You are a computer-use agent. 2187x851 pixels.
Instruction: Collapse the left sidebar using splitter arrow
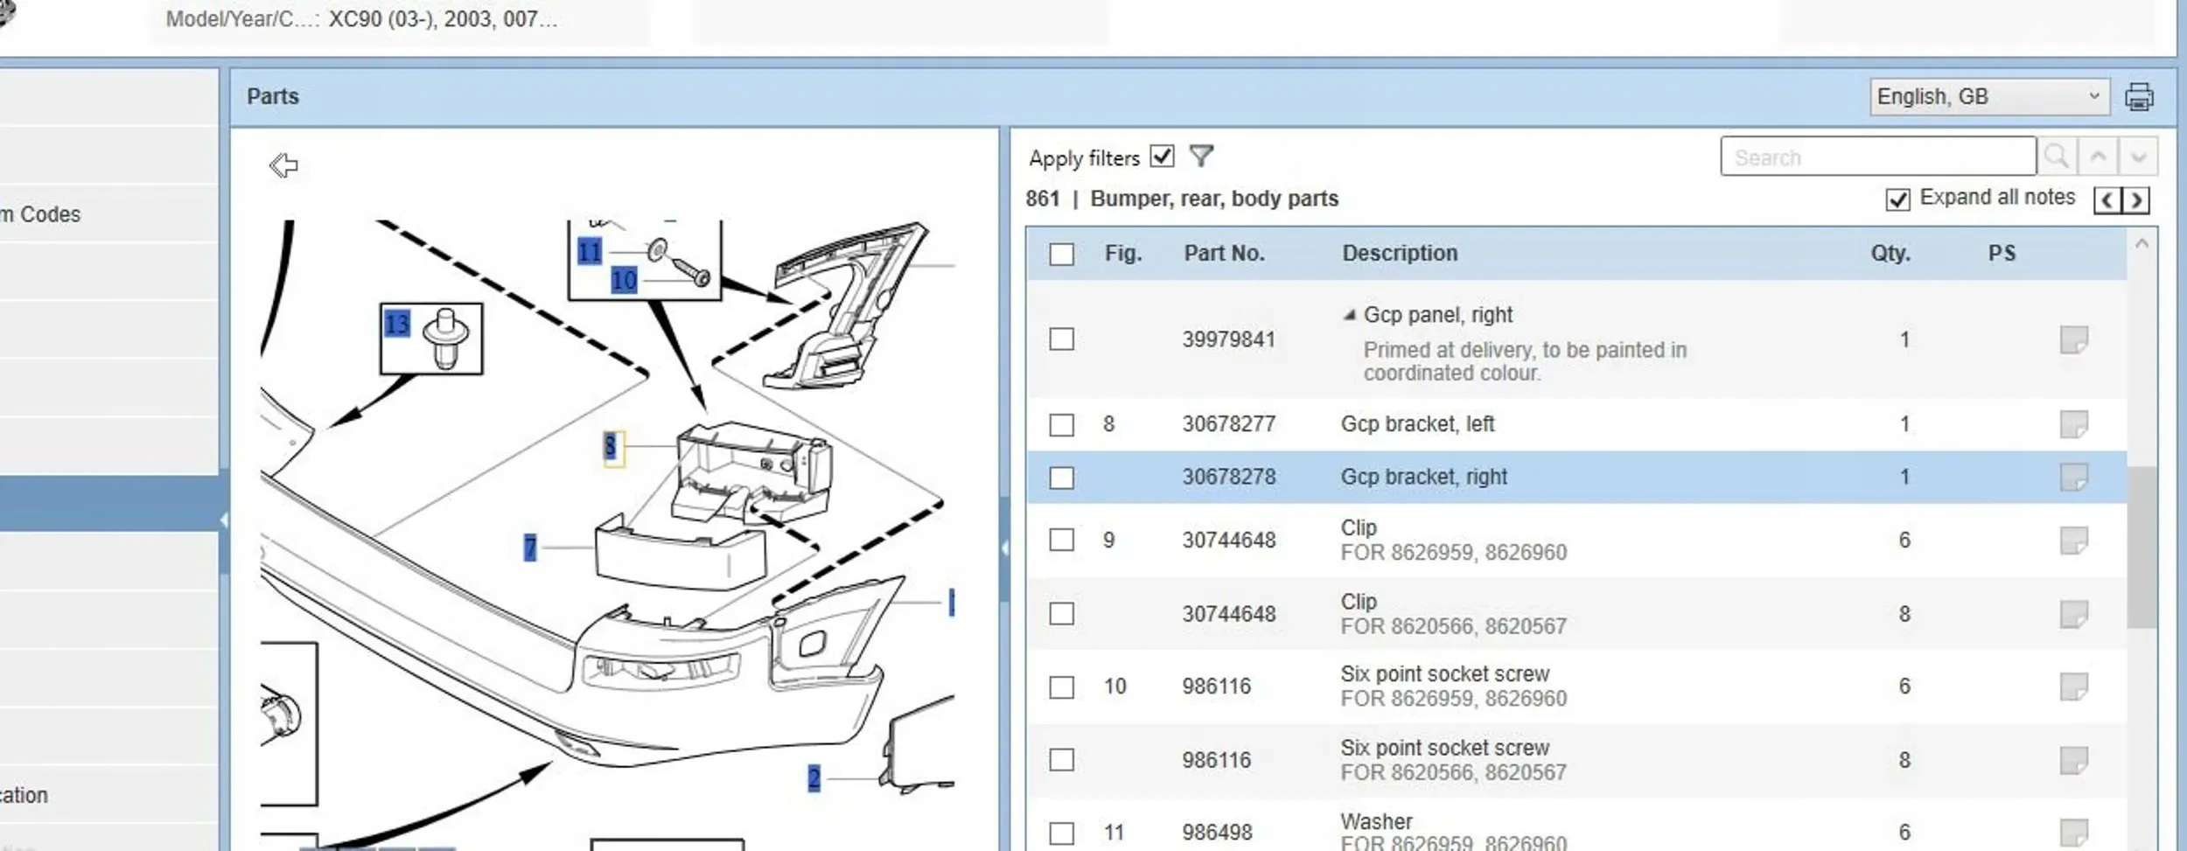click(x=224, y=520)
